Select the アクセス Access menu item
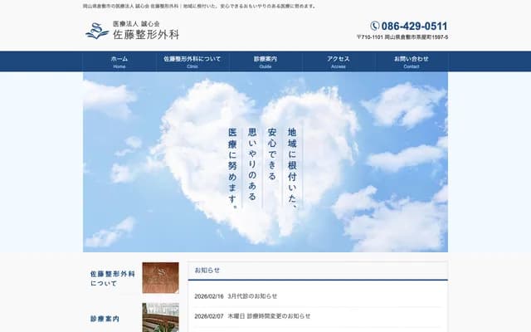The width and height of the screenshot is (531, 332). pyautogui.click(x=339, y=61)
